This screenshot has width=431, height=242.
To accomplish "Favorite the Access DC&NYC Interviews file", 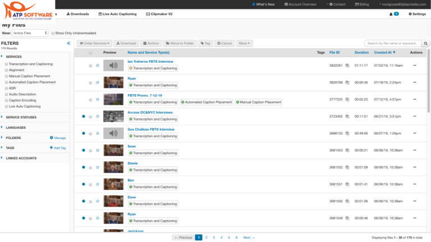I will click(x=98, y=117).
